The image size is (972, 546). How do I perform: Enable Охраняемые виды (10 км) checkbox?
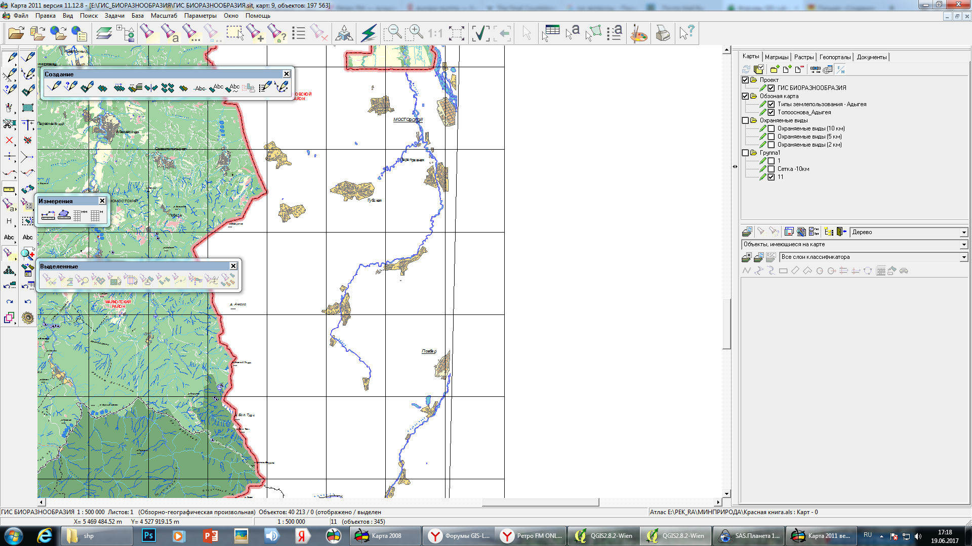(x=771, y=128)
